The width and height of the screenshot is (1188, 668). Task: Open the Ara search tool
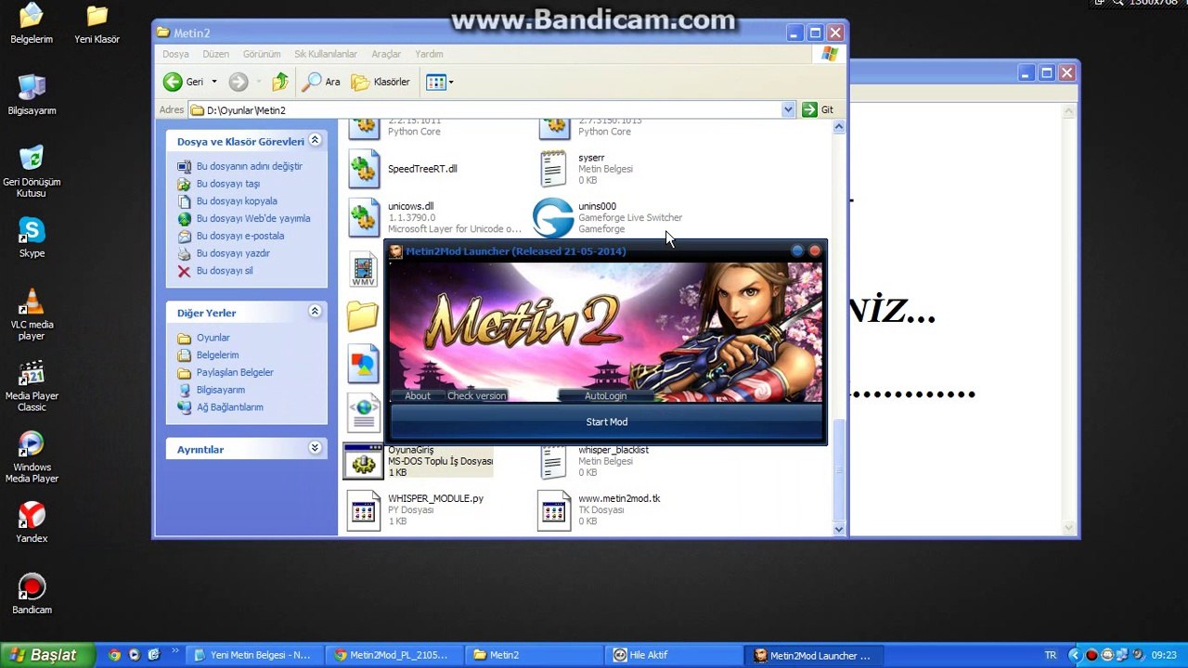coord(321,82)
